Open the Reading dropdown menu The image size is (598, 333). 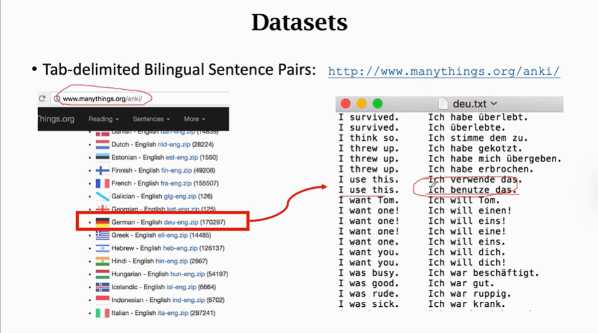pyautogui.click(x=103, y=119)
